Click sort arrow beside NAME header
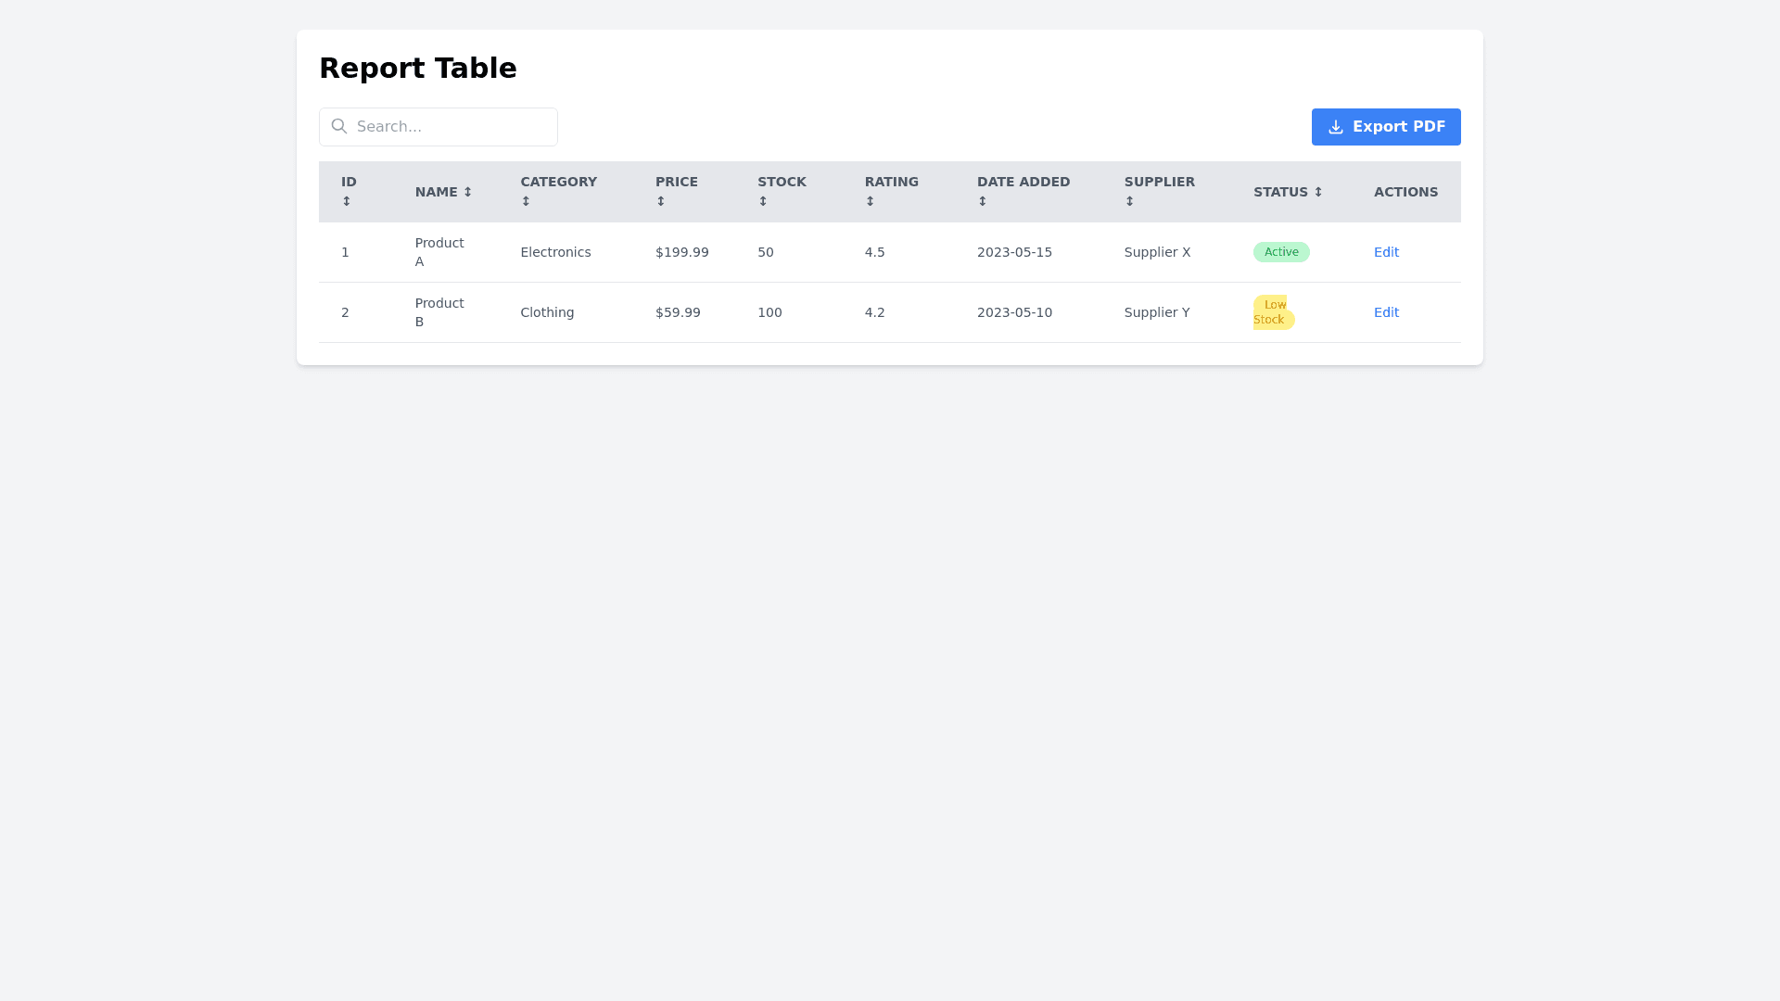This screenshot has width=1780, height=1001. point(467,192)
